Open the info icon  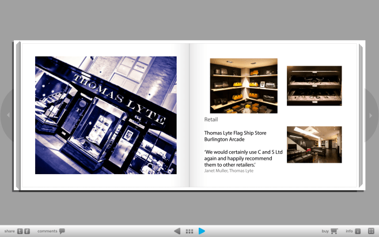358,231
